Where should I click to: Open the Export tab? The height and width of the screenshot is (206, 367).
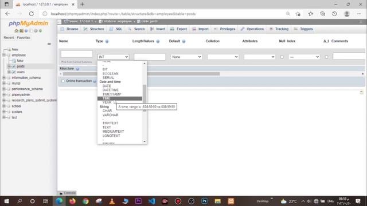pos(178,29)
